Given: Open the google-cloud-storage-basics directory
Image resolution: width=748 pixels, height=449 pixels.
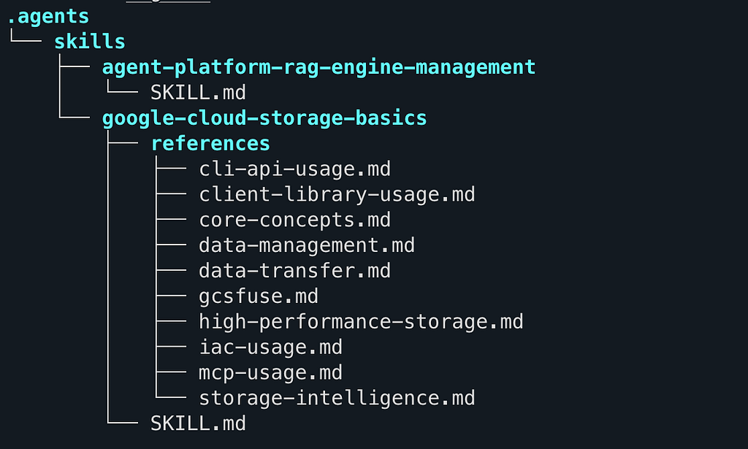Looking at the screenshot, I should point(264,119).
